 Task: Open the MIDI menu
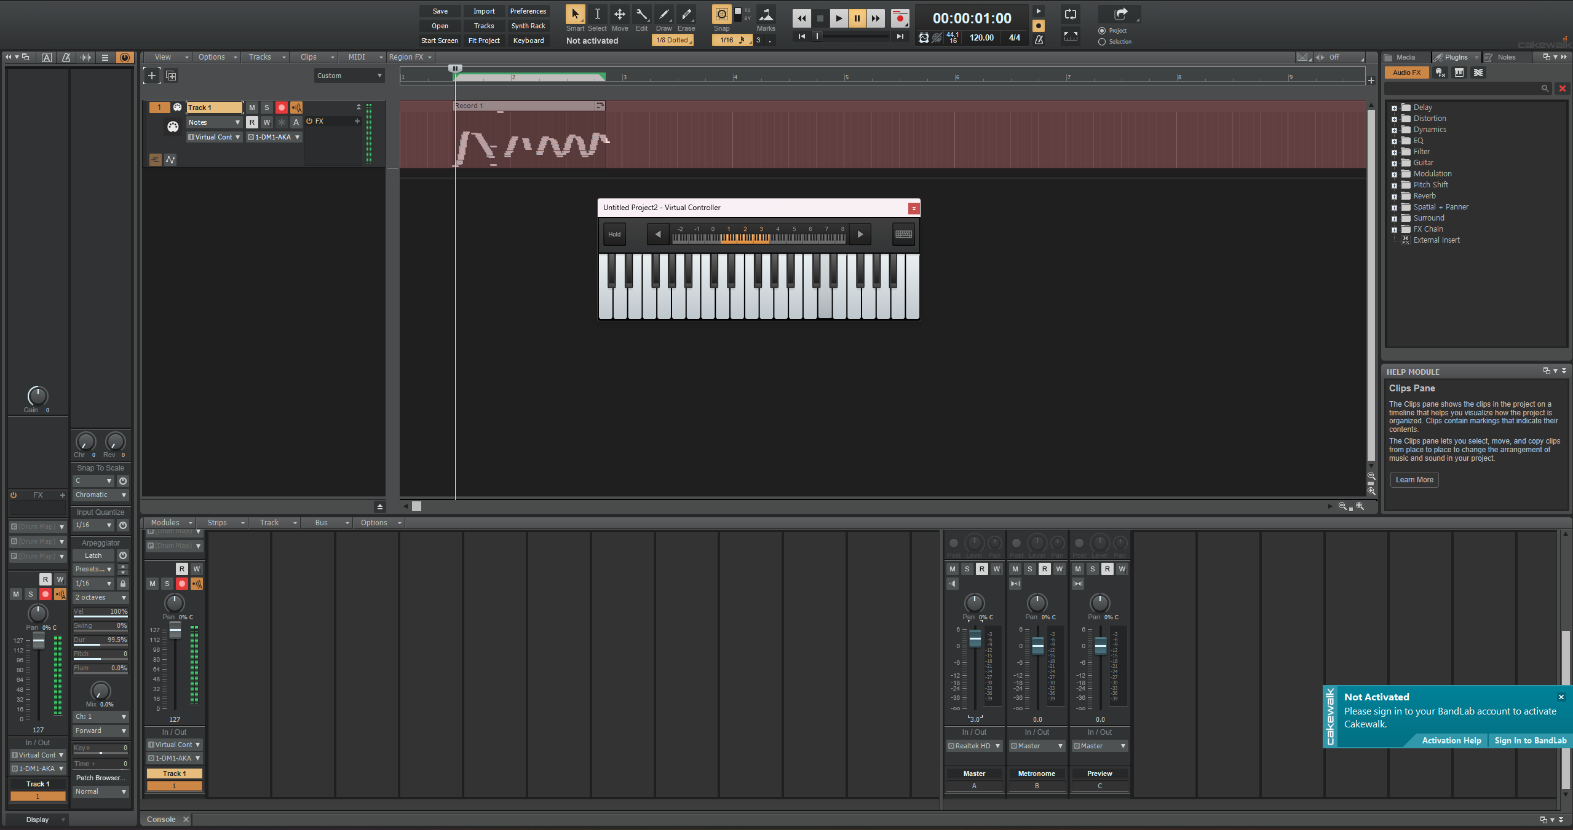tap(362, 57)
